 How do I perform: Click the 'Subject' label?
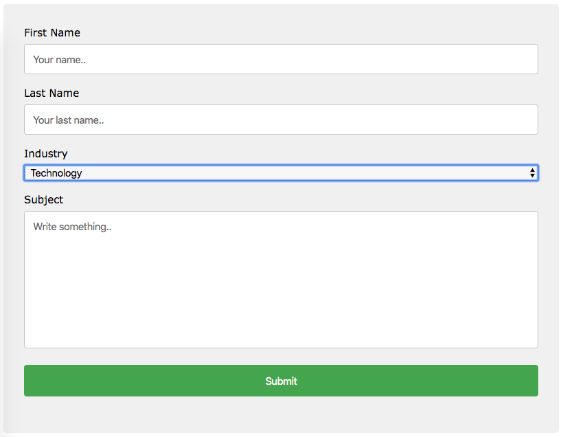point(43,200)
